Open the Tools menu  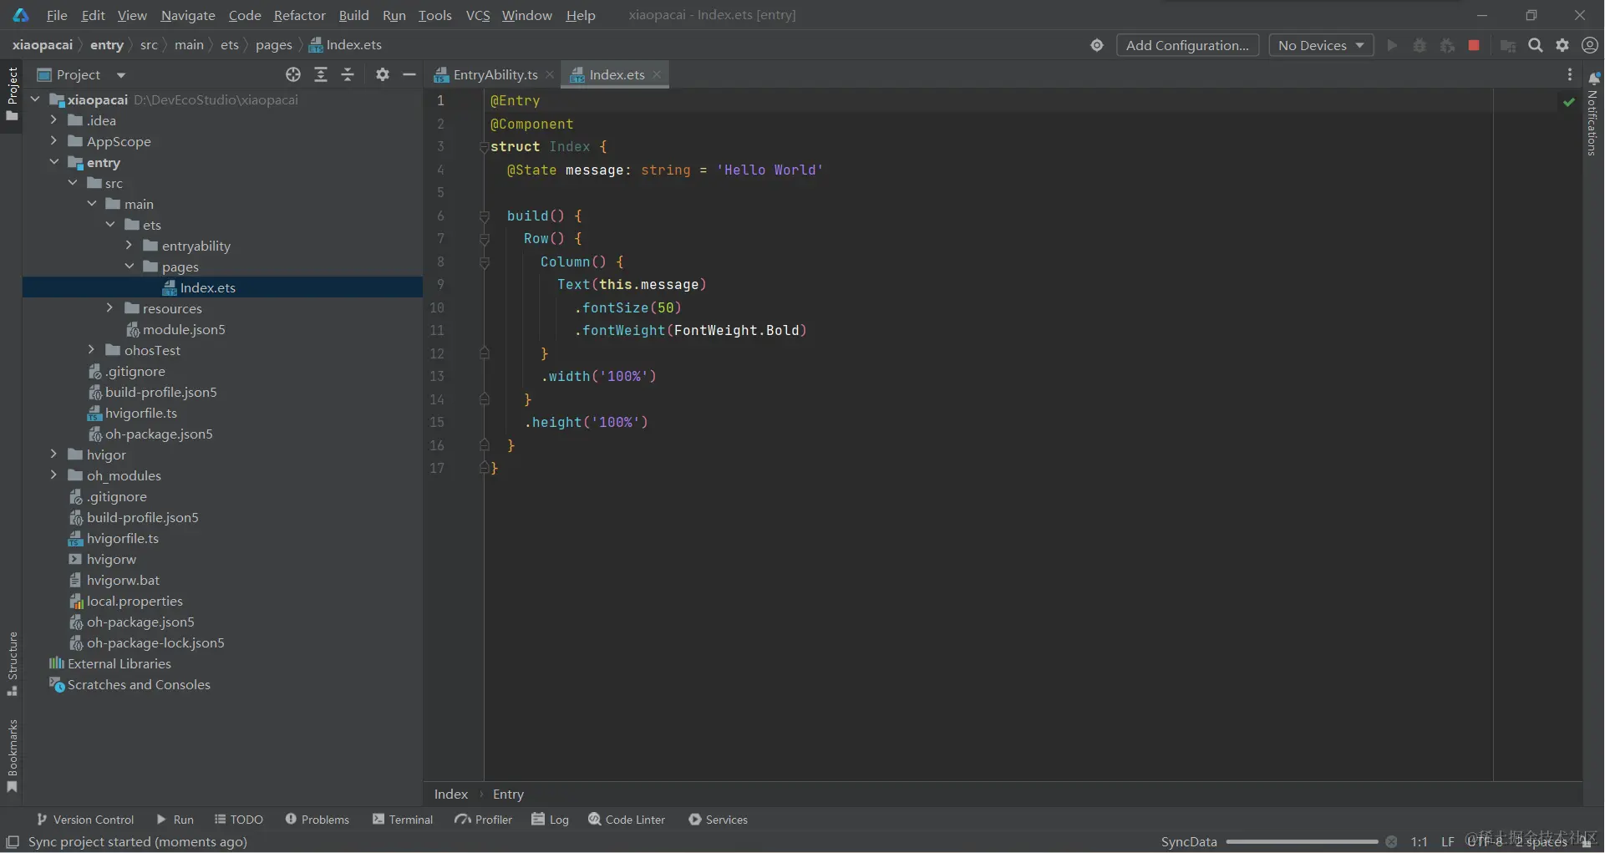coord(434,15)
